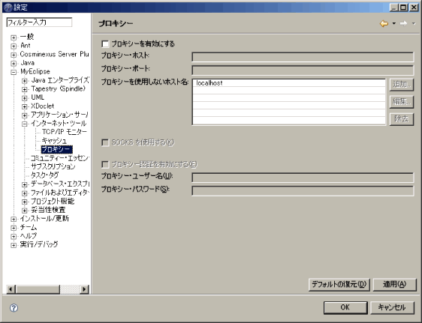Screen dimensions: 422x323
Task: Select タスク・タグ in the tree
Action: [44, 175]
